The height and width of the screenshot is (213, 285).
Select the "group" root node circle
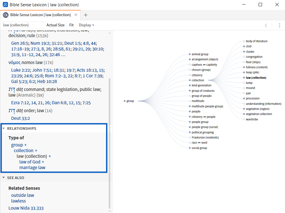[x=124, y=101]
